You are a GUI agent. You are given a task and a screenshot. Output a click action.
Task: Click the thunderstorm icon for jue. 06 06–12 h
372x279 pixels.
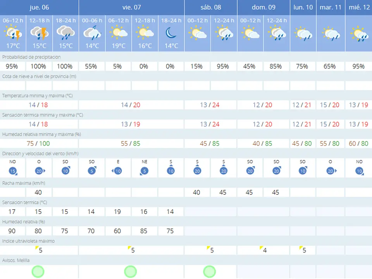pos(13,33)
